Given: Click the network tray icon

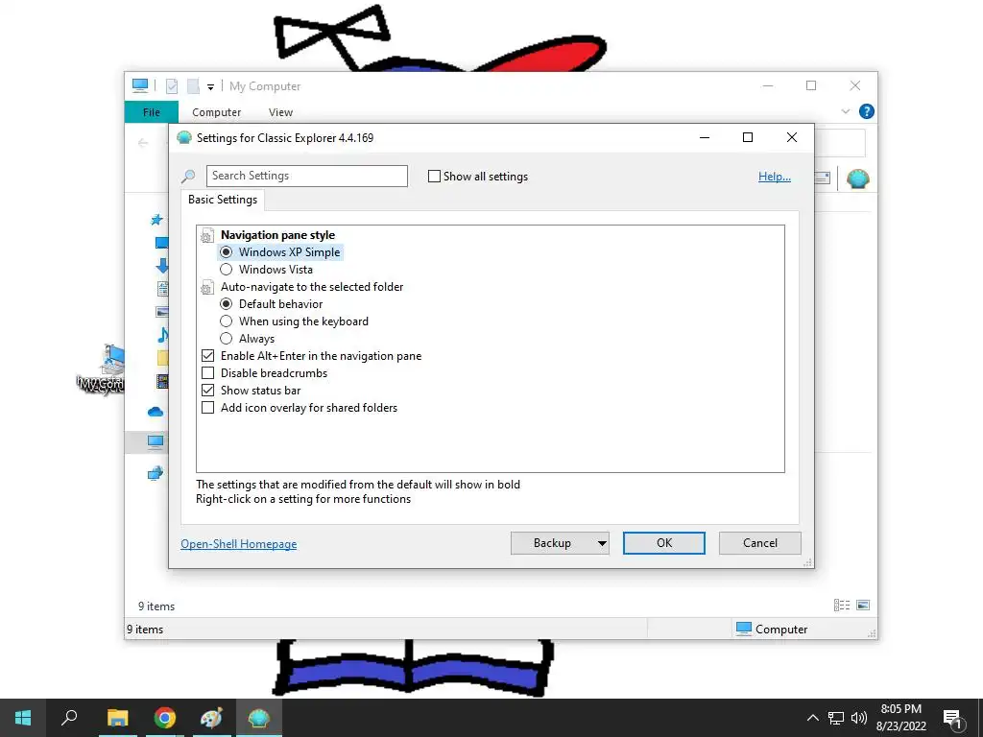Looking at the screenshot, I should click(836, 718).
